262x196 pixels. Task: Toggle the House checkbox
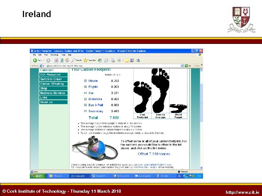[x=86, y=81]
